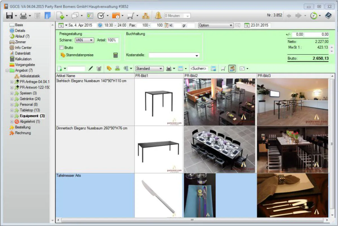The image size is (338, 226).
Task: Open the Option status dropdown
Action: pyautogui.click(x=216, y=25)
